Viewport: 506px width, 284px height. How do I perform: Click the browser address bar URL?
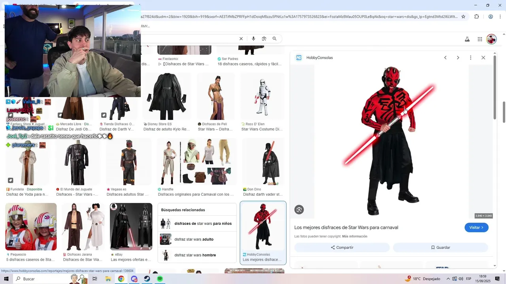coord(299,17)
